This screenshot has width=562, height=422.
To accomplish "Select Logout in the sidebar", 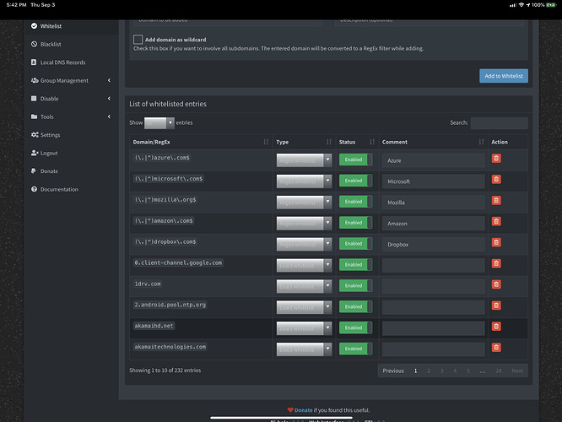I will pos(49,153).
